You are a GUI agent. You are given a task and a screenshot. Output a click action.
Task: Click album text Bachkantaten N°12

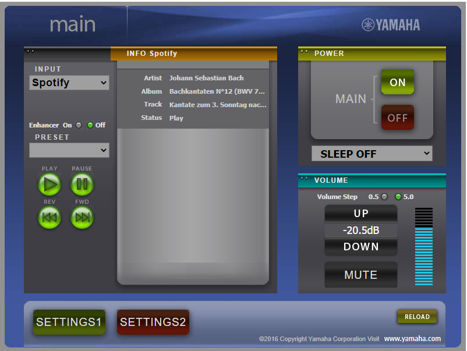[217, 91]
